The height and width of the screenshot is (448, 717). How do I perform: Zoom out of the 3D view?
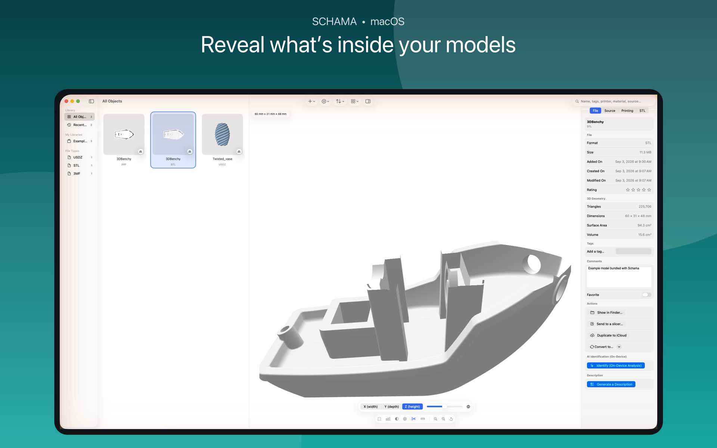(435, 419)
